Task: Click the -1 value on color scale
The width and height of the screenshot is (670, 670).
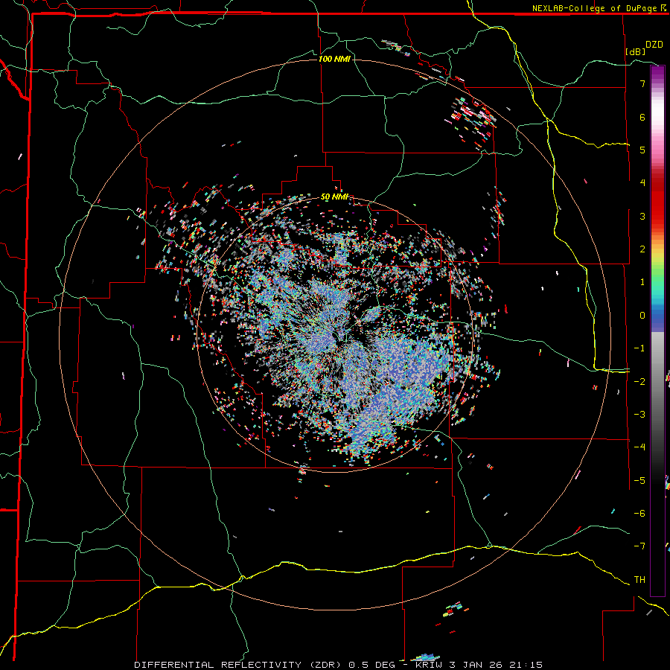Action: coord(639,348)
